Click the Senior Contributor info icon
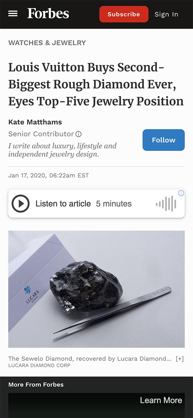The image size is (193, 418). coord(78,134)
